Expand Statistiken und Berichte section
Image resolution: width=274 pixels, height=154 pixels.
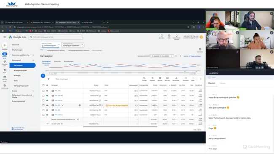[x=33, y=55]
